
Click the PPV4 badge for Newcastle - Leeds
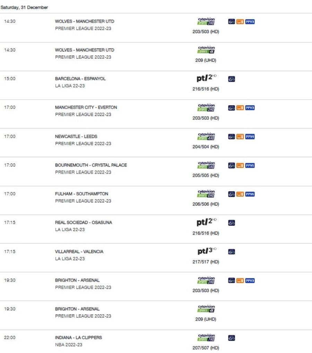pyautogui.click(x=250, y=137)
